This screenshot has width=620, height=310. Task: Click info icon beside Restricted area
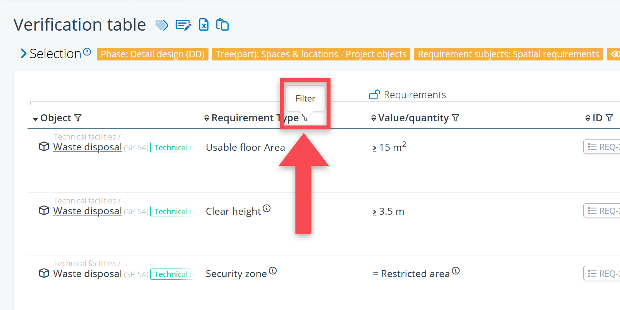tap(456, 271)
